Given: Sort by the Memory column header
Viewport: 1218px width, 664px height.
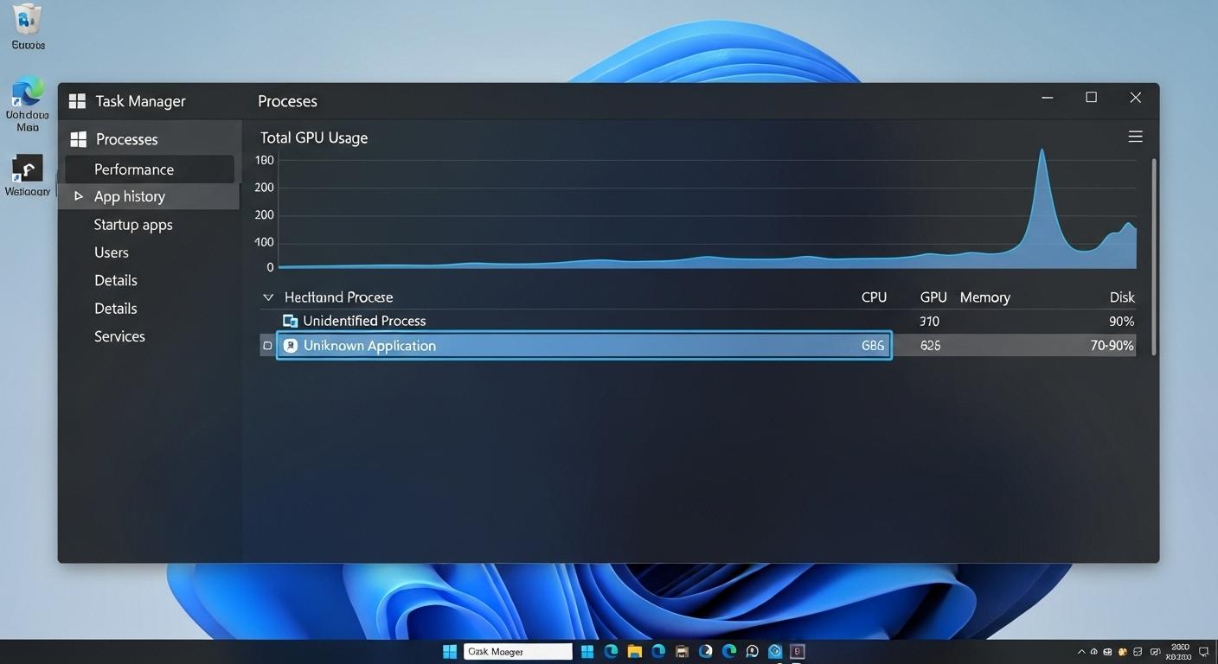Looking at the screenshot, I should click(x=984, y=297).
